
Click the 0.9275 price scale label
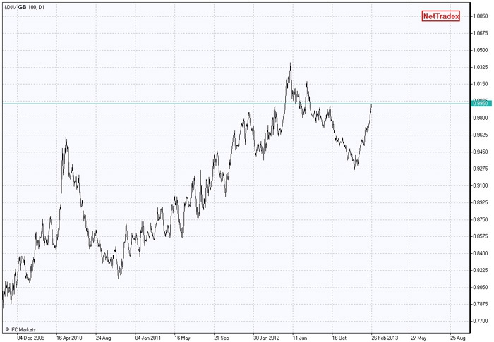click(x=481, y=169)
